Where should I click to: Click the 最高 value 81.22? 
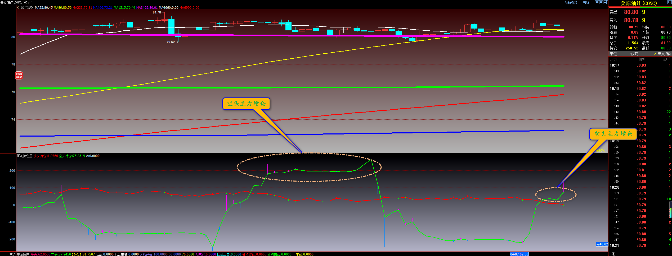point(666,43)
